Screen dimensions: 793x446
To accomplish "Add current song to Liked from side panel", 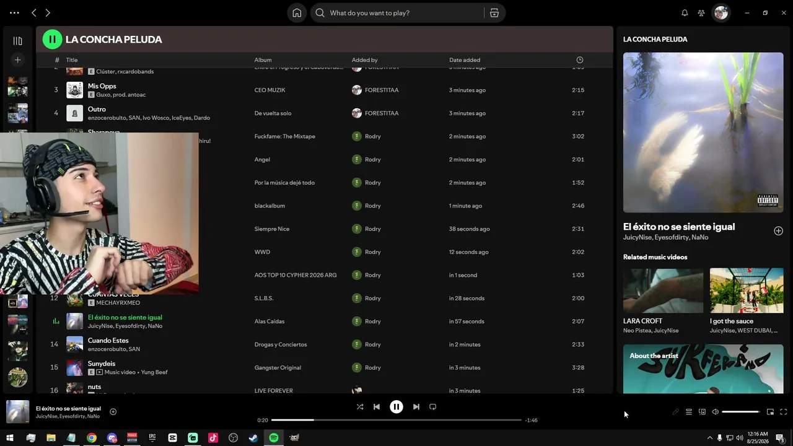I will [778, 231].
